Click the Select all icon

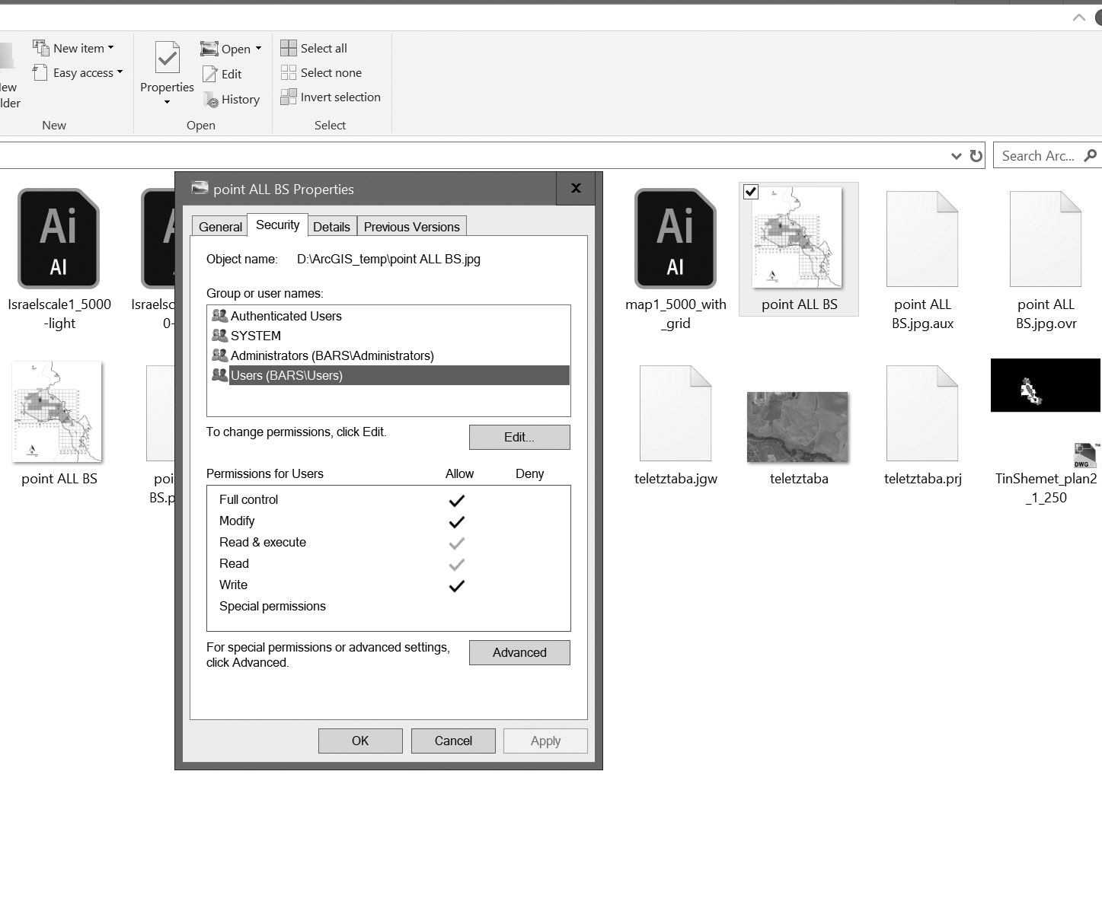(289, 48)
